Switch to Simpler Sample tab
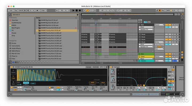192x106 pixels. (89, 67)
